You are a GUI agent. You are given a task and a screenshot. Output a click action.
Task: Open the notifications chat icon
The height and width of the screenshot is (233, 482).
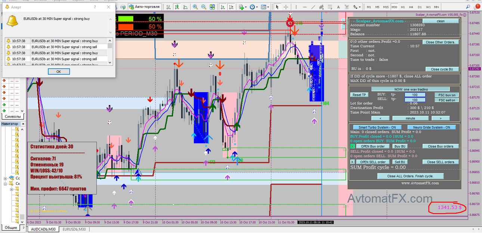tap(476, 7)
